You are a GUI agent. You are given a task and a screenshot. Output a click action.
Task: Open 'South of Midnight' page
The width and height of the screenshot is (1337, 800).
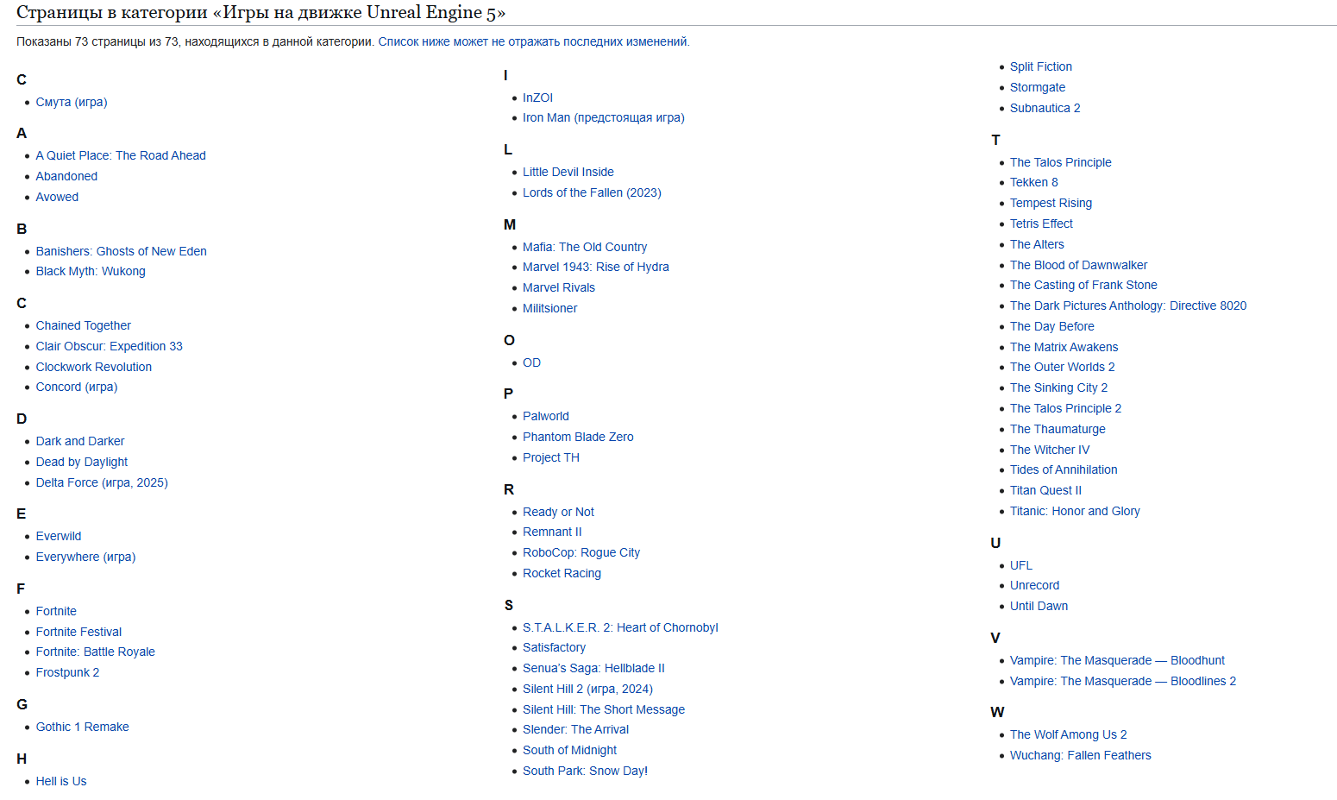[569, 750]
